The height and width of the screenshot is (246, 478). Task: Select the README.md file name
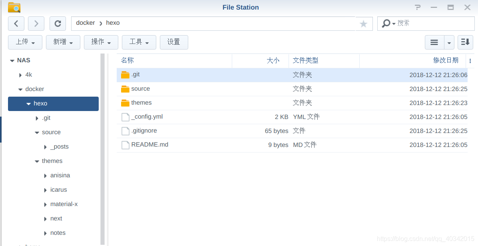(x=150, y=145)
